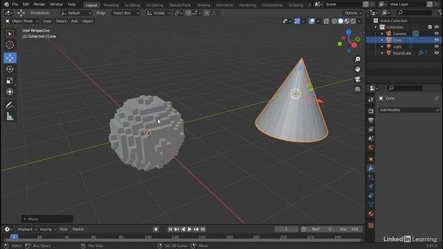This screenshot has height=249, width=443.
Task: Open the World properties tab
Action: (371, 147)
